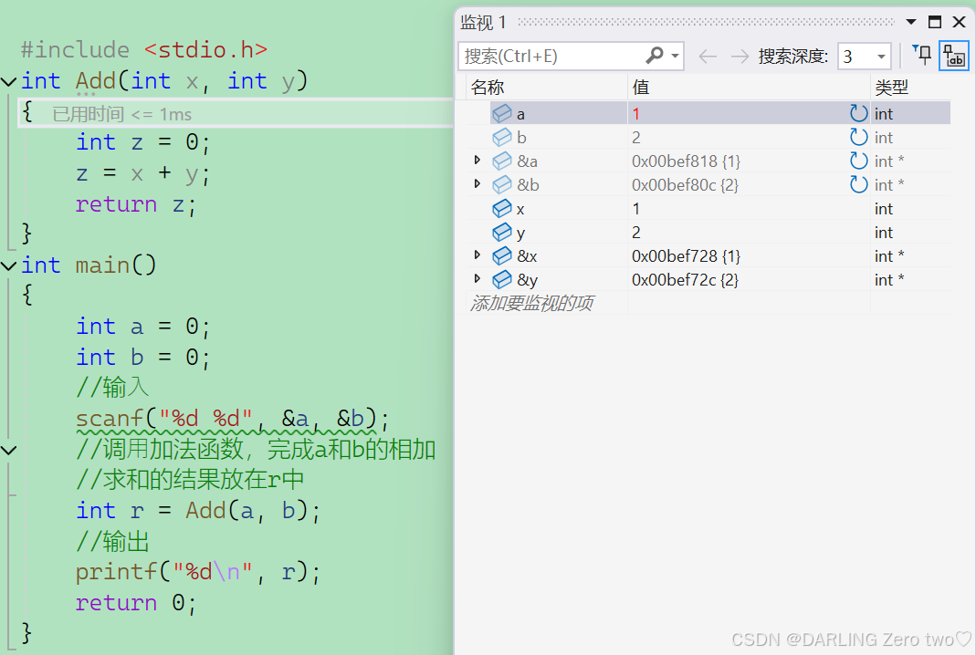
Task: Click the cube icon of the x row
Action: click(501, 208)
